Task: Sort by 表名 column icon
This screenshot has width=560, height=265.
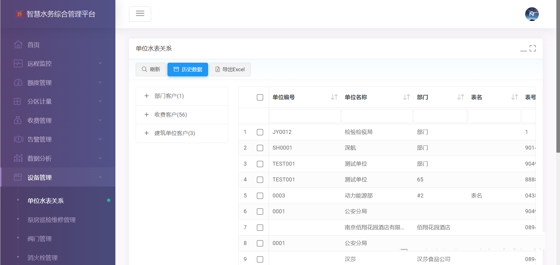Action: [515, 97]
